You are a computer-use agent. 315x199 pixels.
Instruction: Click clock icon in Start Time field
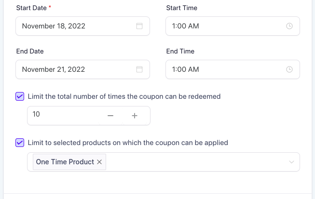click(289, 27)
